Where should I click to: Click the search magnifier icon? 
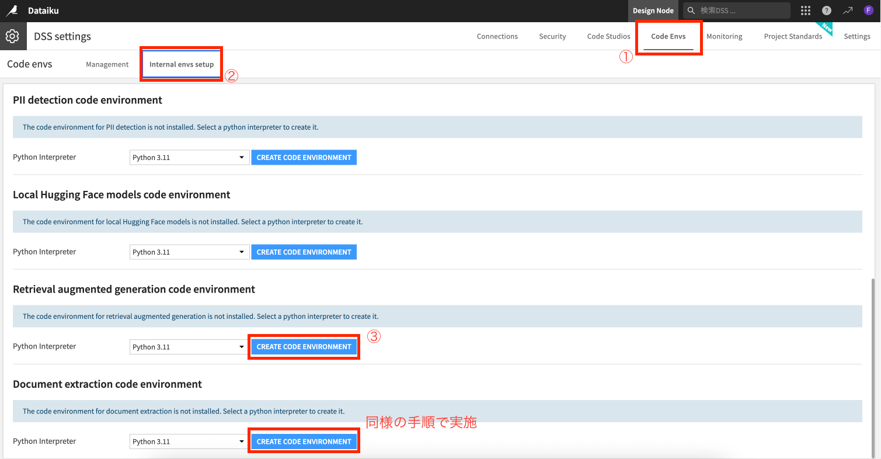tap(691, 11)
